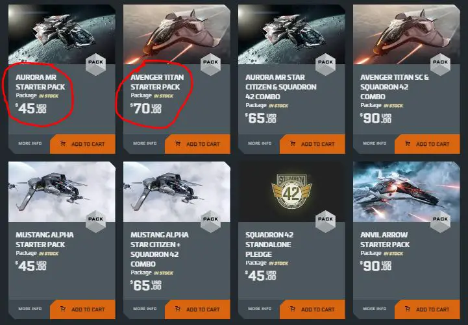Click the PACK badge on Mustang Alpha Star Citizen + Squadron 42 Combo
Viewport: 468px width, 325px height.
tap(210, 221)
